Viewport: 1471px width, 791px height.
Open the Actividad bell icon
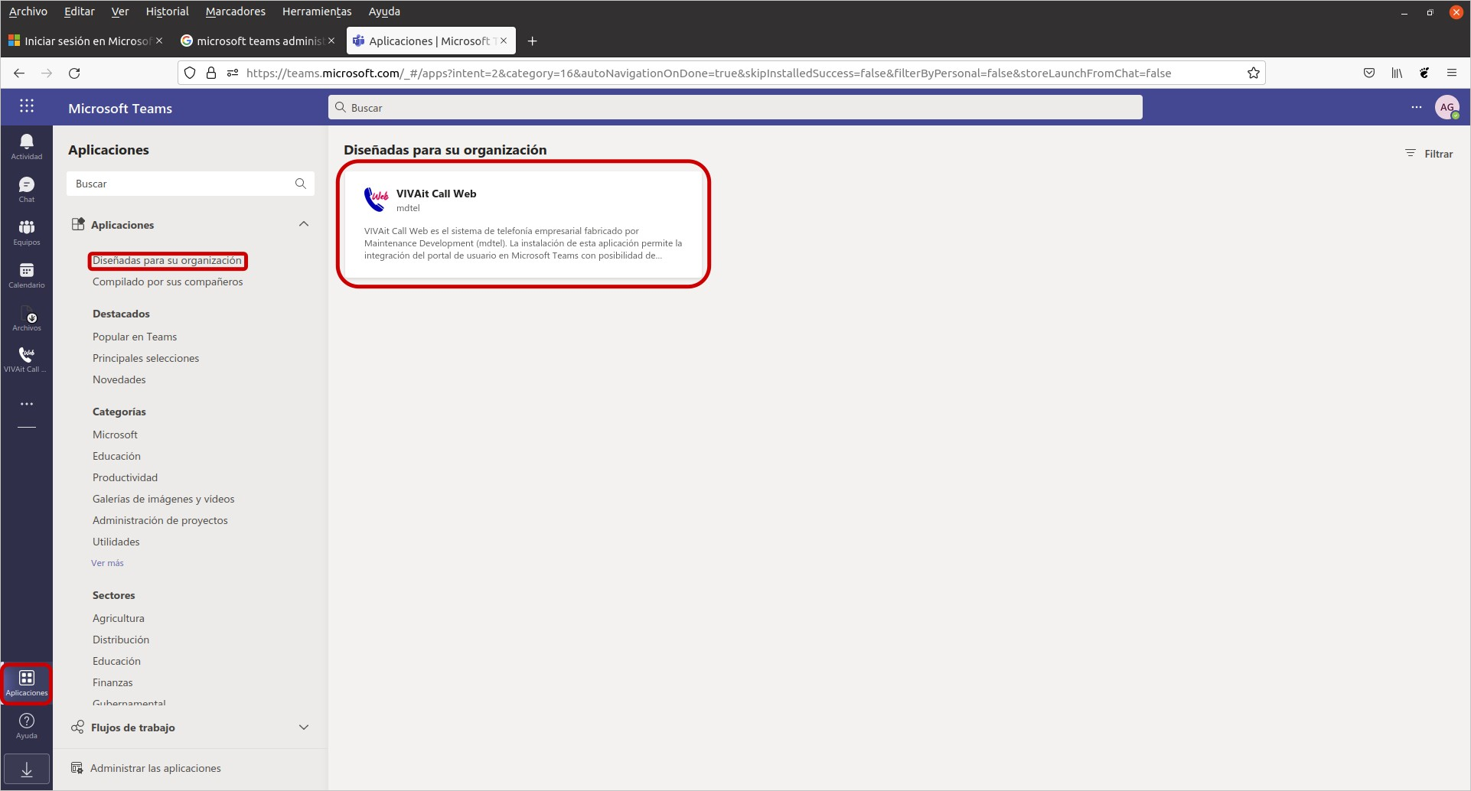point(27,146)
